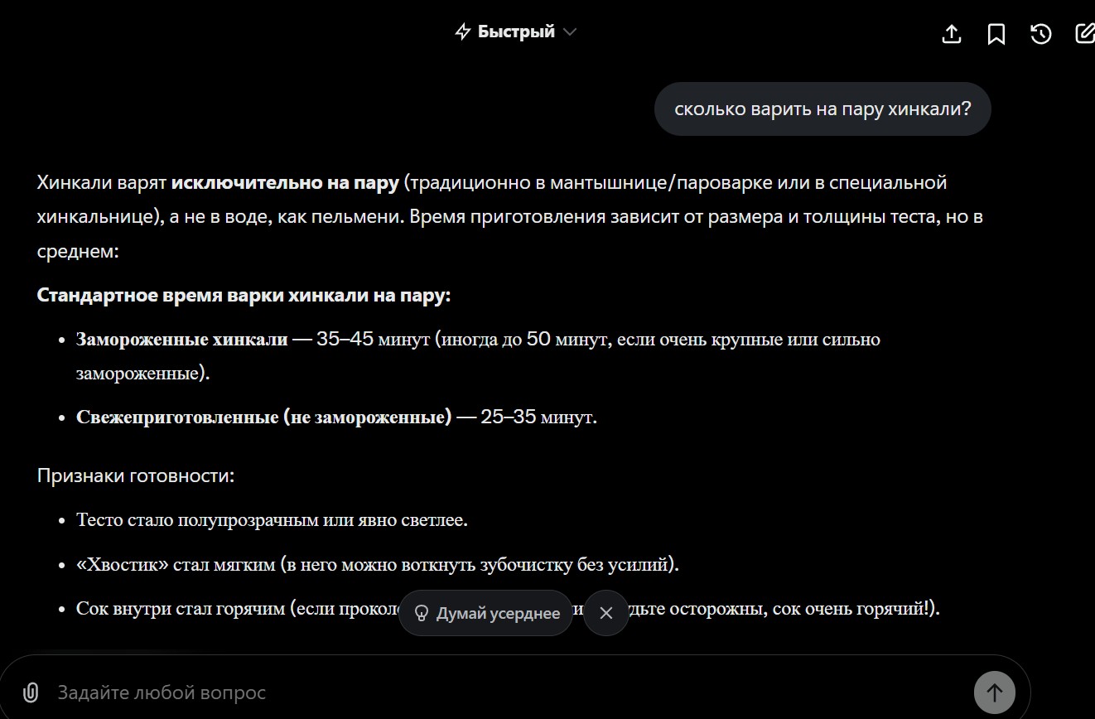Expand the chevron next to 'Быстрый'

click(x=569, y=32)
